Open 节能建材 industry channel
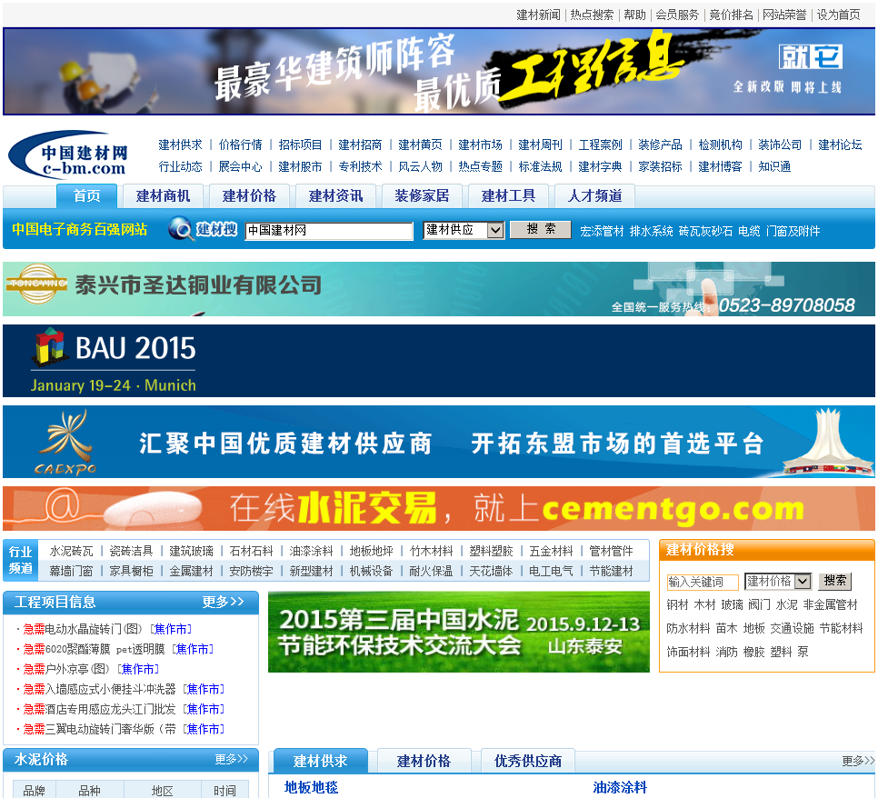878x798 pixels. 611,571
